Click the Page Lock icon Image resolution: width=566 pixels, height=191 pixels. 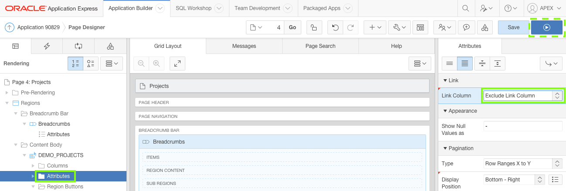(x=314, y=27)
